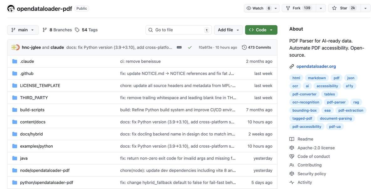
Task: Click the Watch button label
Action: click(x=258, y=8)
